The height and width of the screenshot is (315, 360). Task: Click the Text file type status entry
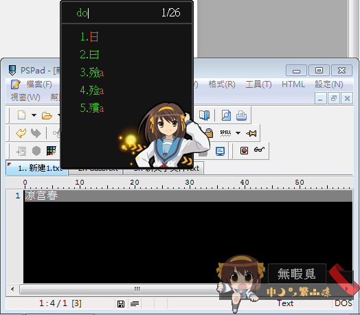(285, 303)
